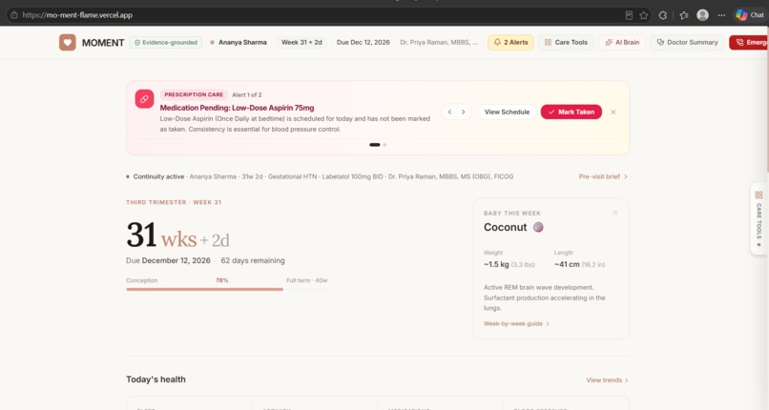Open the Week-by-week guide link
Viewport: 769px width, 410px height.
coord(516,324)
